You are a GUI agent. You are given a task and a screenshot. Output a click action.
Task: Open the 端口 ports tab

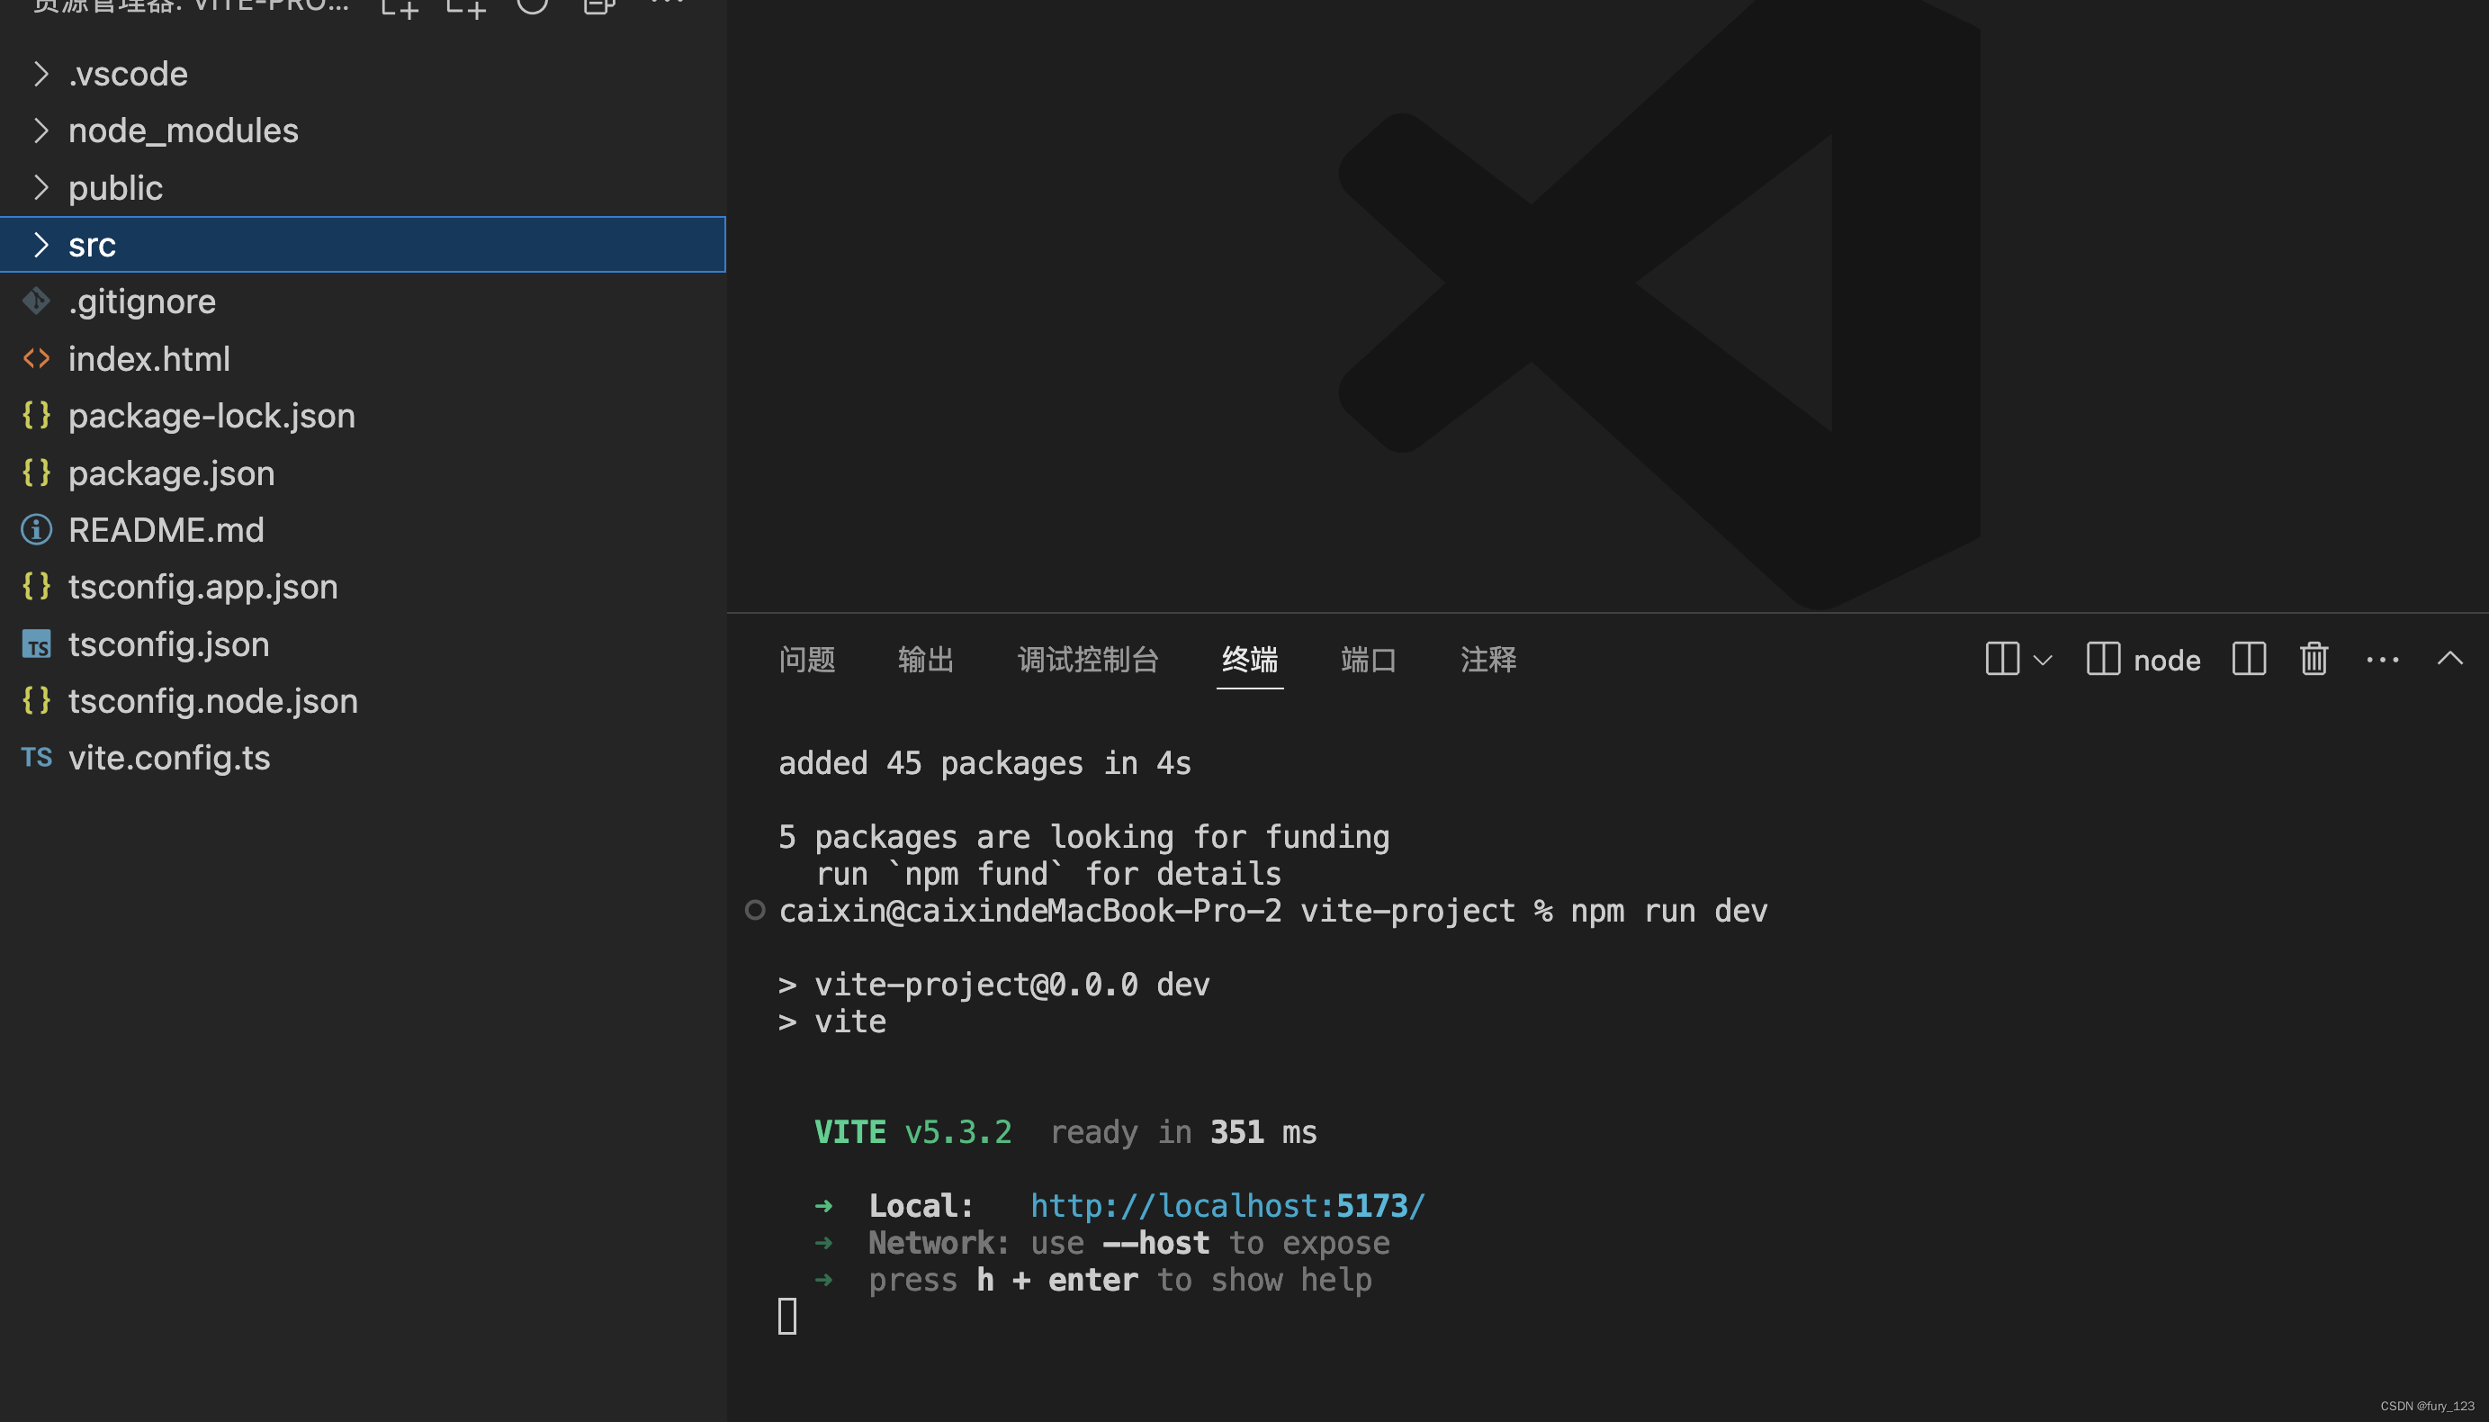click(x=1368, y=659)
